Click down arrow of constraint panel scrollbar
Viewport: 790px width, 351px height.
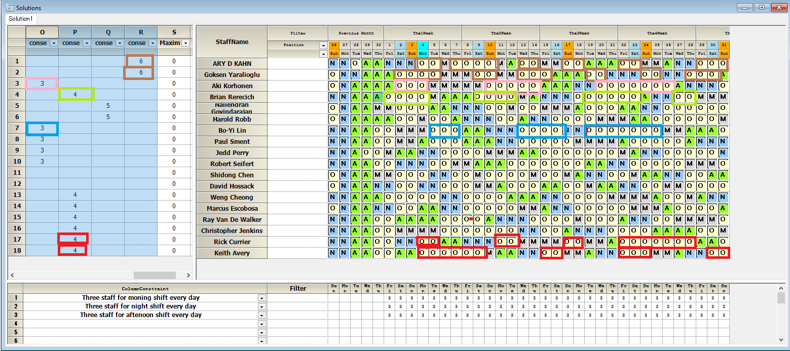pos(781,339)
